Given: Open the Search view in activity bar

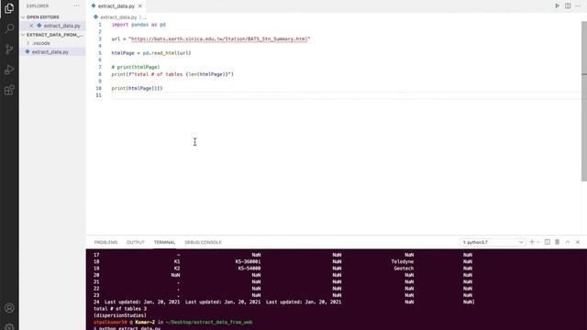Looking at the screenshot, I should tap(9, 28).
